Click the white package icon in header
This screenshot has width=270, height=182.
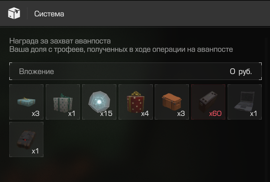click(14, 13)
